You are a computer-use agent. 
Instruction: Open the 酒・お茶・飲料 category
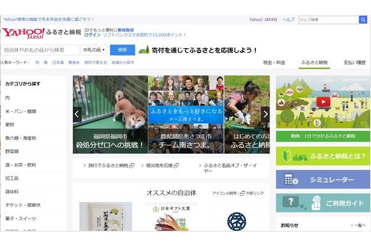coord(20,165)
